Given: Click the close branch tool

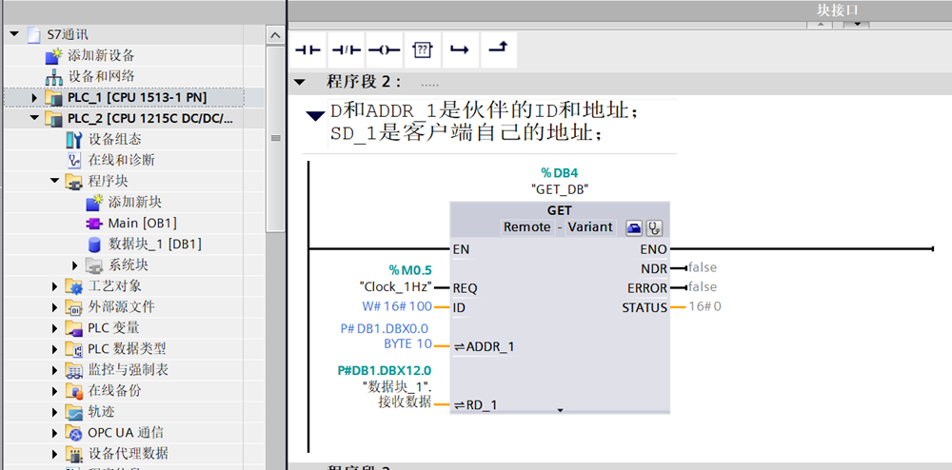Looking at the screenshot, I should (496, 49).
